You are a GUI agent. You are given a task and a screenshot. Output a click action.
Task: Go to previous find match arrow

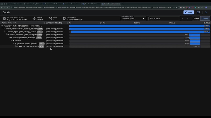click(x=183, y=18)
